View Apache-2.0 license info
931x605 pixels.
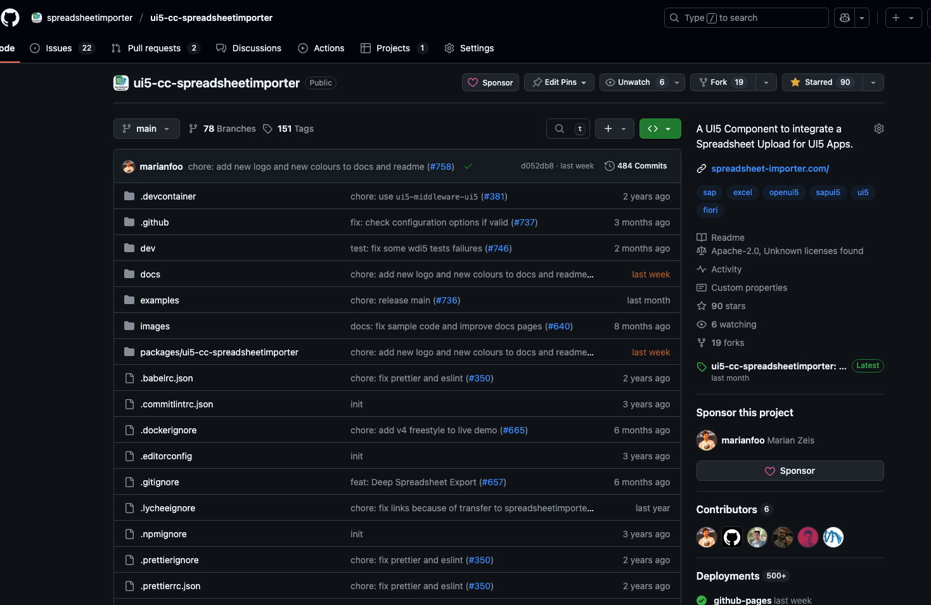[780, 251]
